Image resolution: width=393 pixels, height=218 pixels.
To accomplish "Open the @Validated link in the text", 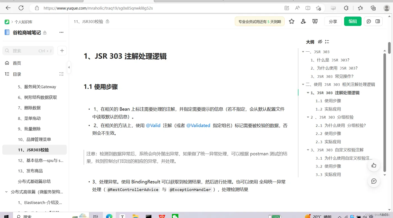I will coord(198,125).
